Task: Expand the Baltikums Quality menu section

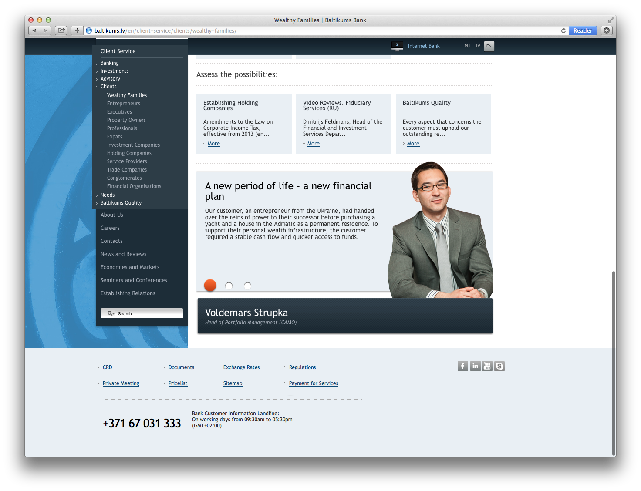Action: pyautogui.click(x=121, y=203)
